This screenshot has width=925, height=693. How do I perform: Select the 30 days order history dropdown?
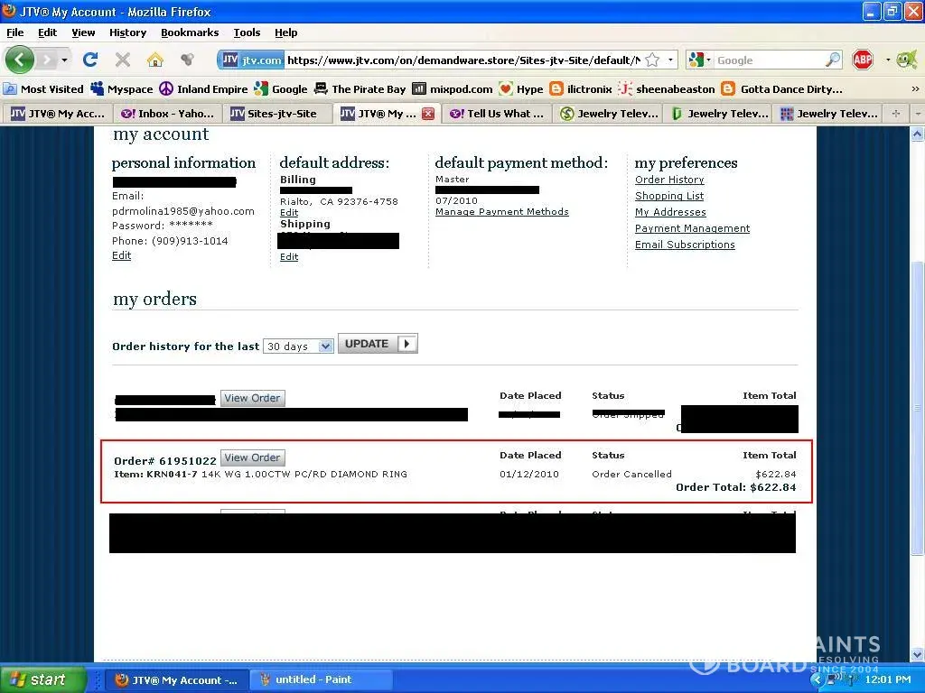pos(298,346)
